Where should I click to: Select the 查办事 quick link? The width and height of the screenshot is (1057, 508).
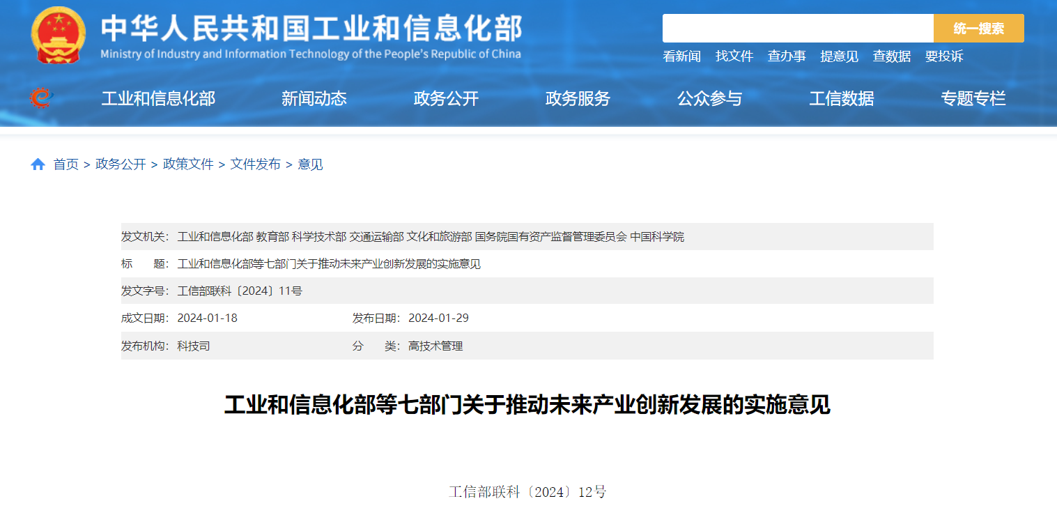point(787,56)
